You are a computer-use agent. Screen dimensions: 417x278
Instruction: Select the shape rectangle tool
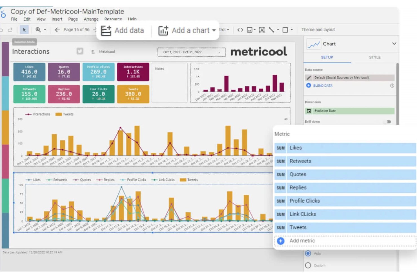[x=285, y=29]
